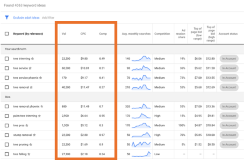The image size is (244, 160).
Task: Click the Idea section row
Action: pyautogui.click(x=122, y=97)
